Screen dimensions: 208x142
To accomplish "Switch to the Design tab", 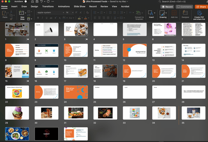I will coord(34,7).
